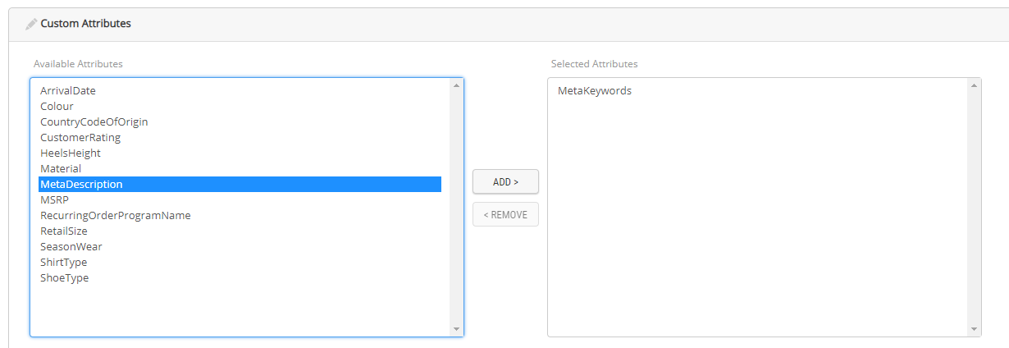Select RetailSize in the list
The image size is (1009, 348).
(x=64, y=231)
